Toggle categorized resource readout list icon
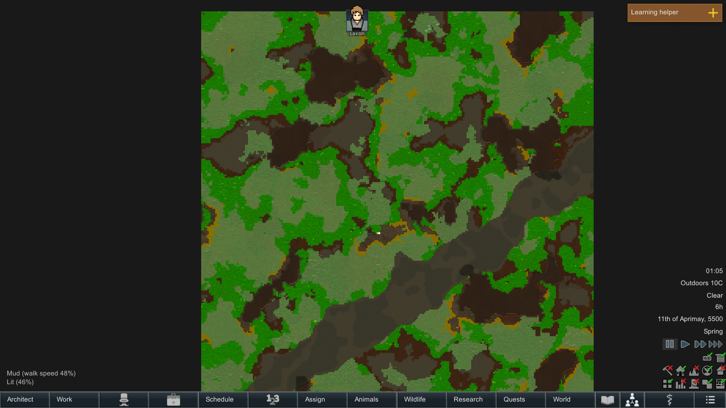Image resolution: width=726 pixels, height=408 pixels. 720,357
